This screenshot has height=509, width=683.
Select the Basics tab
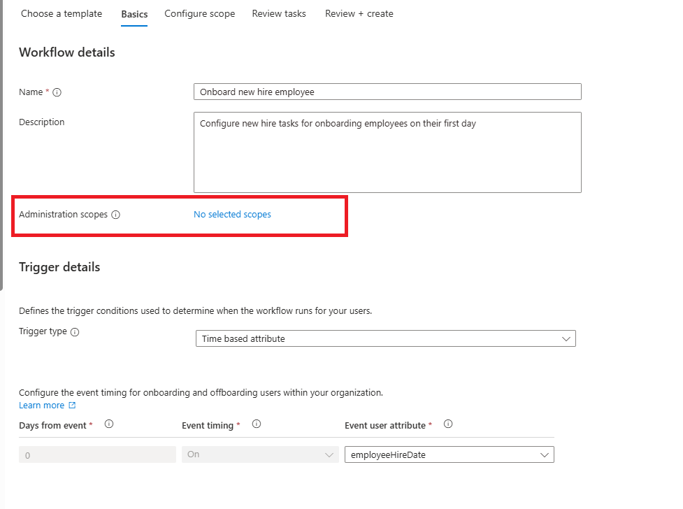pos(134,14)
